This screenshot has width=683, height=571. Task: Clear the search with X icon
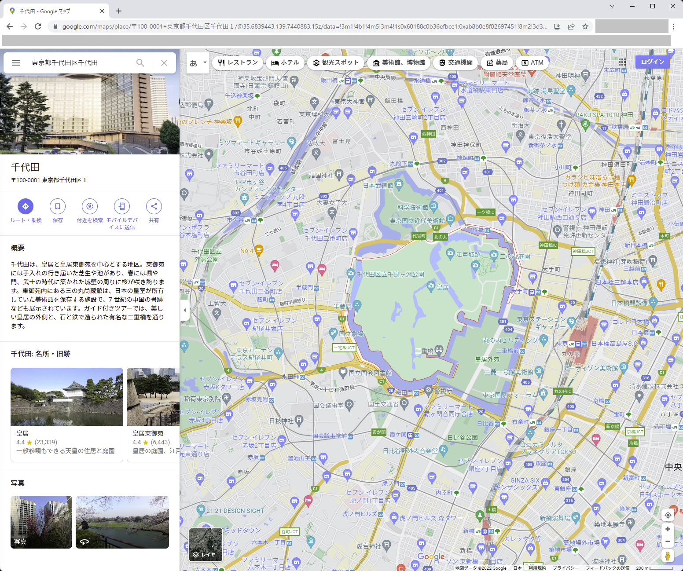[x=164, y=63]
